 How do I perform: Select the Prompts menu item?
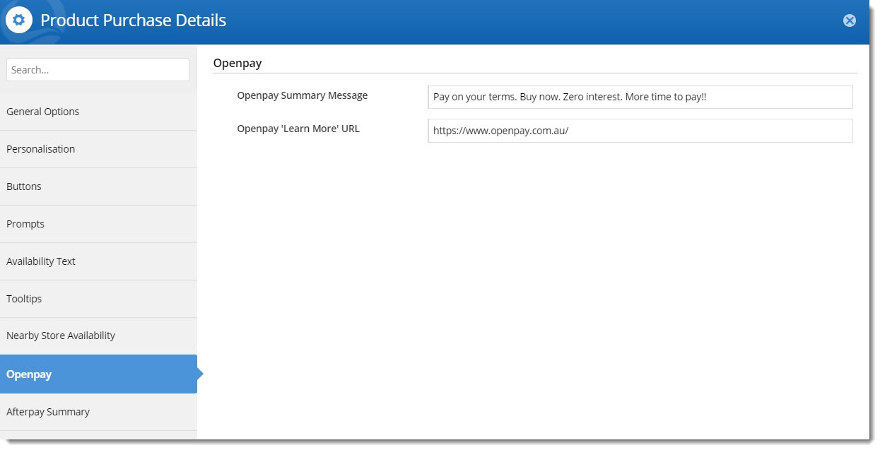pos(98,224)
